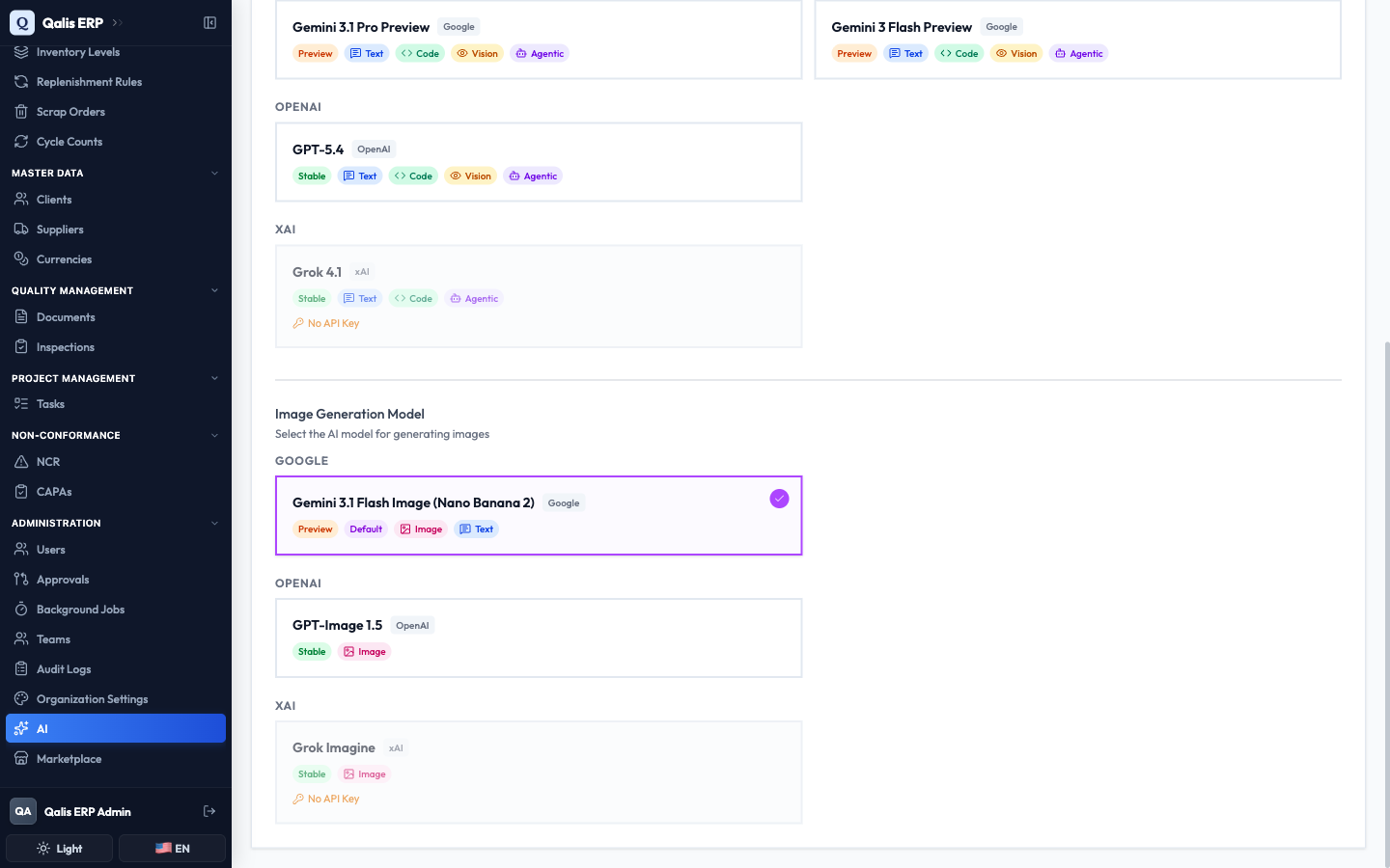Click the AI sparkles icon
The image size is (1390, 868).
pyautogui.click(x=21, y=729)
